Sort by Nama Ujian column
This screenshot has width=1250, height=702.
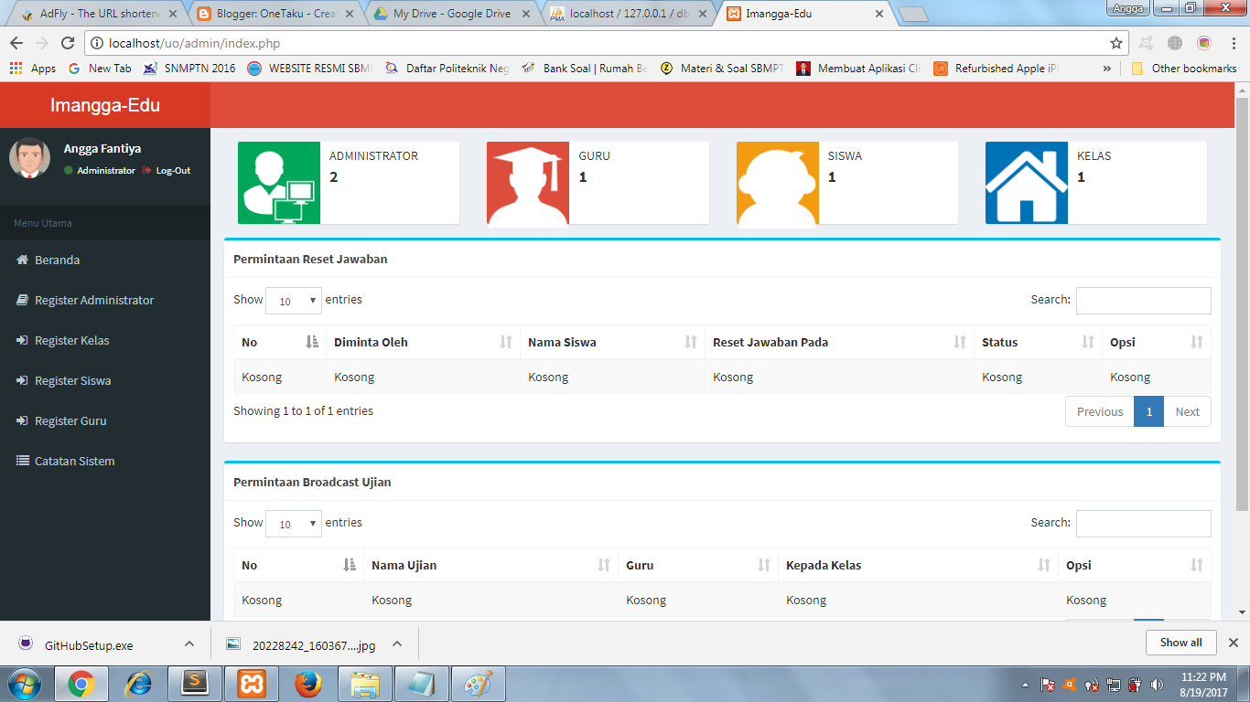point(491,565)
